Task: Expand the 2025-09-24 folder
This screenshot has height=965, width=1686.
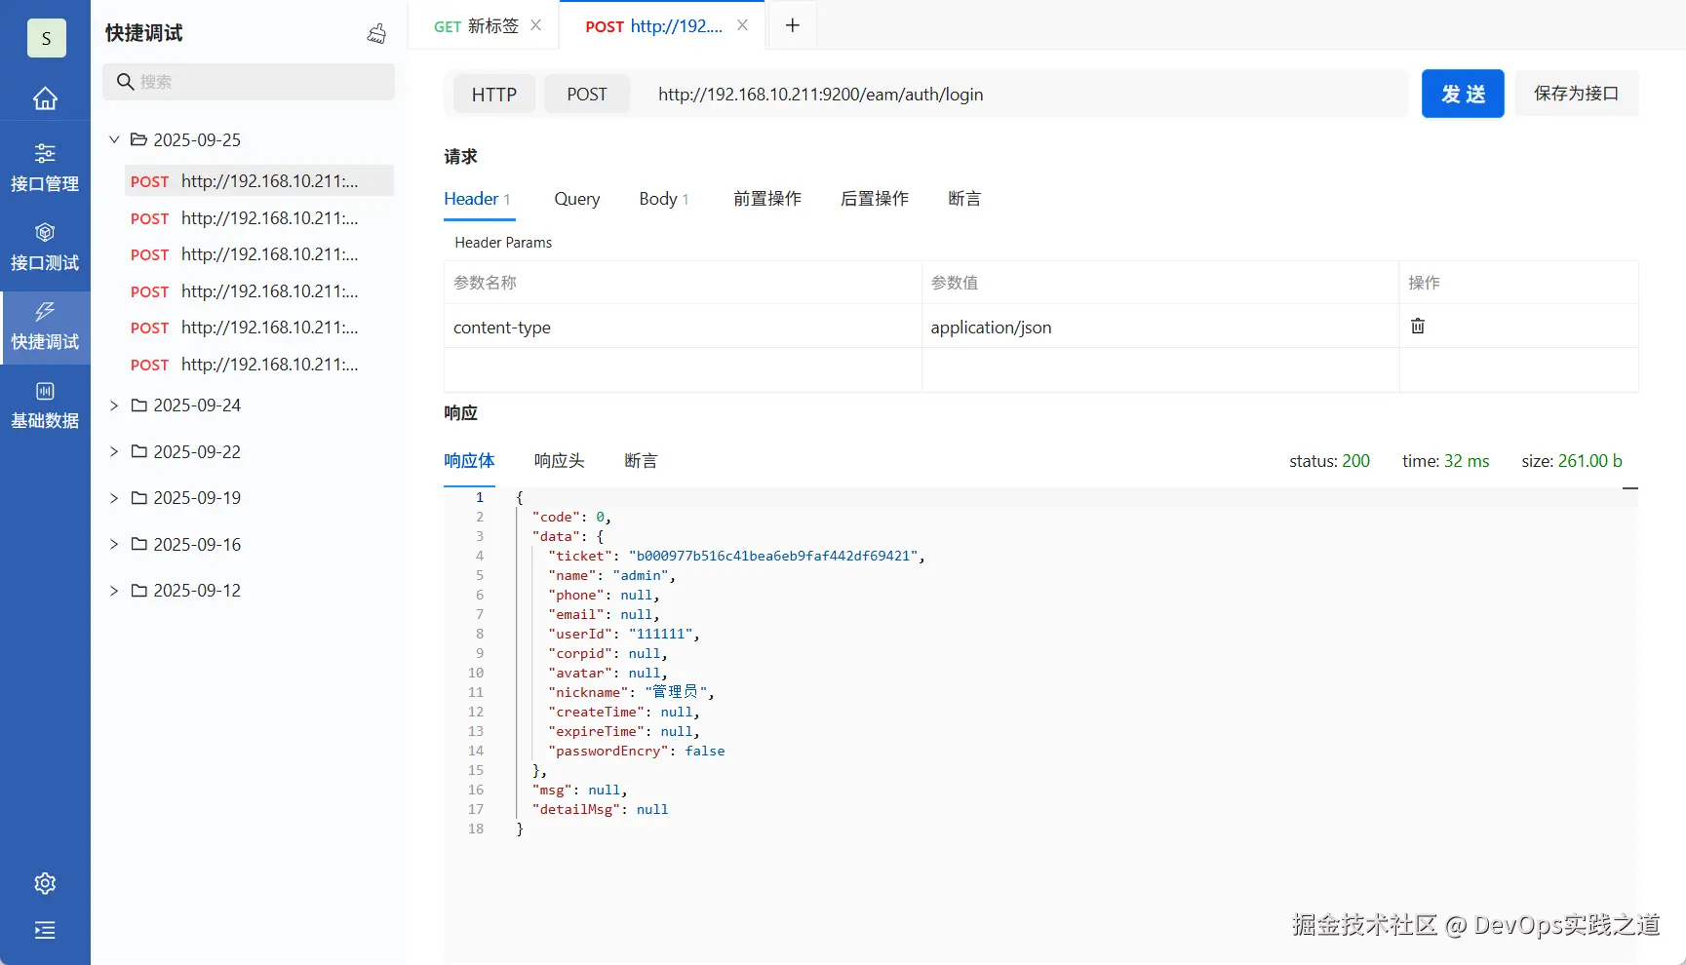Action: coord(114,405)
